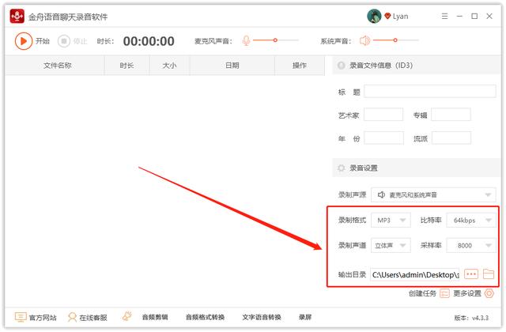Click the orange 开始 record button
This screenshot has height=332, width=506.
pos(24,41)
